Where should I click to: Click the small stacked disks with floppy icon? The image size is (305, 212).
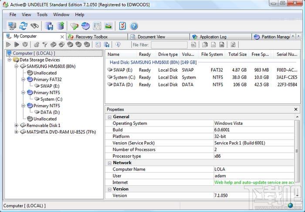coord(107,44)
